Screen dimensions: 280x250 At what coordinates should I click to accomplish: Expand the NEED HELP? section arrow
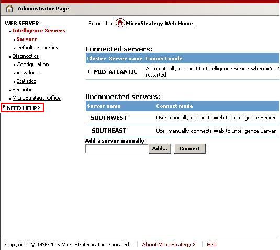[x=4, y=107]
